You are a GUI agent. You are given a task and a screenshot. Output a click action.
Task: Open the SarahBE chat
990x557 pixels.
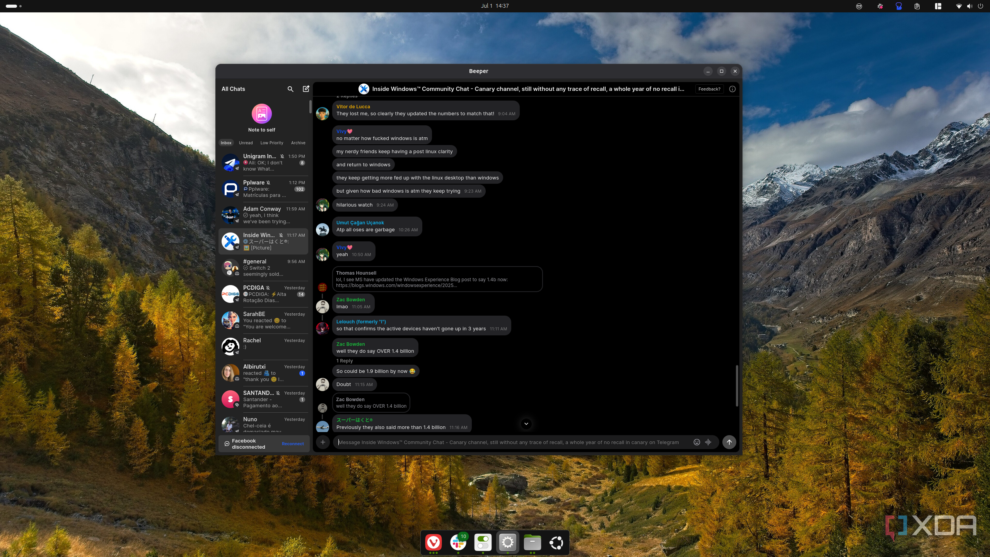click(263, 320)
